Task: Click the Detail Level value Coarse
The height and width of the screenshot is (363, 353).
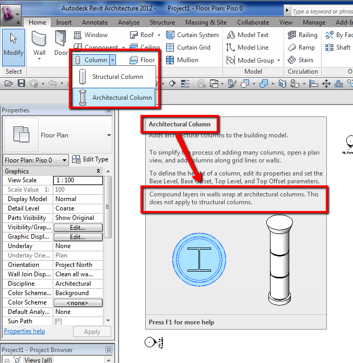Action: pos(78,208)
